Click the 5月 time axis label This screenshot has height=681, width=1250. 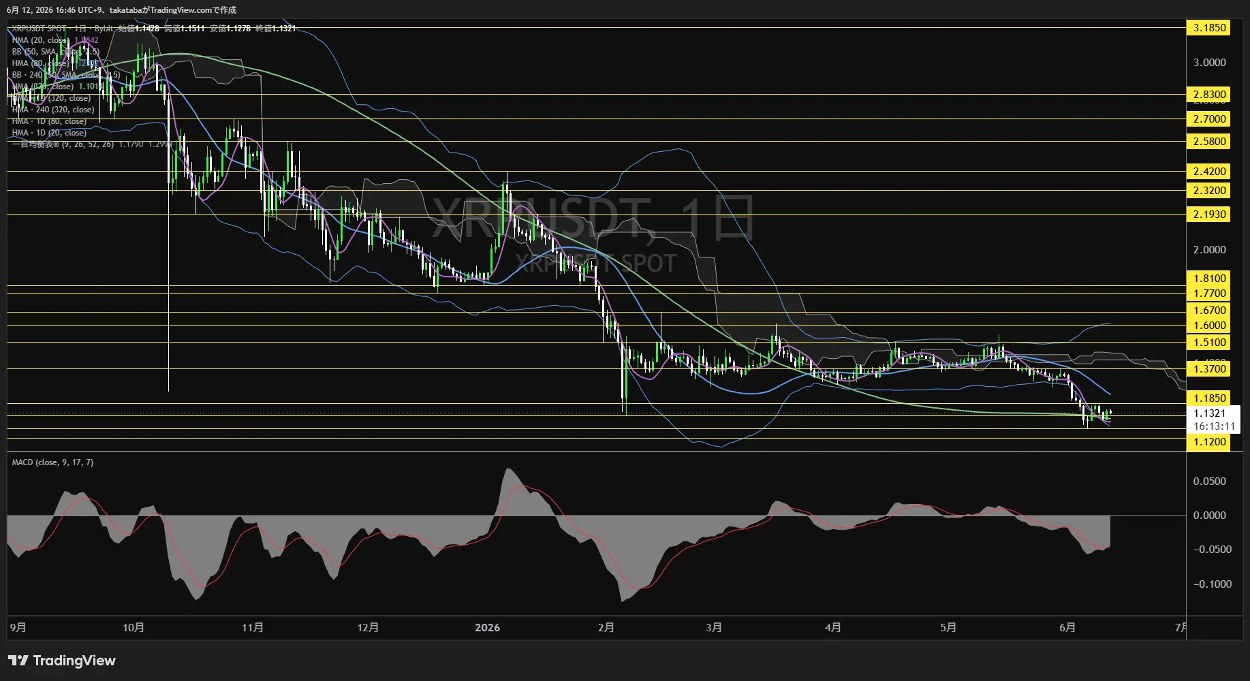point(948,627)
